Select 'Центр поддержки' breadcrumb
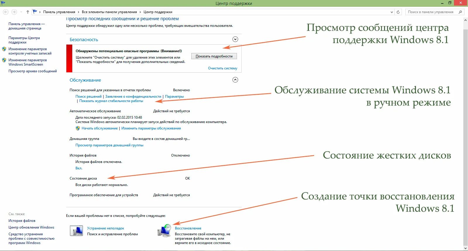Viewport: 468px width, 251px height. point(158,12)
